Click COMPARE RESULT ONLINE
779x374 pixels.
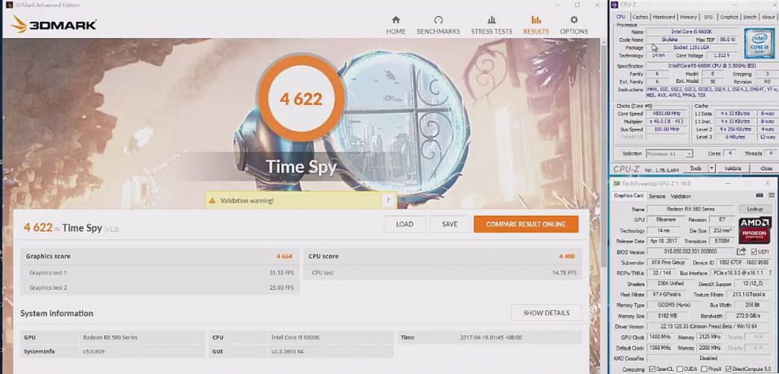[x=526, y=224]
